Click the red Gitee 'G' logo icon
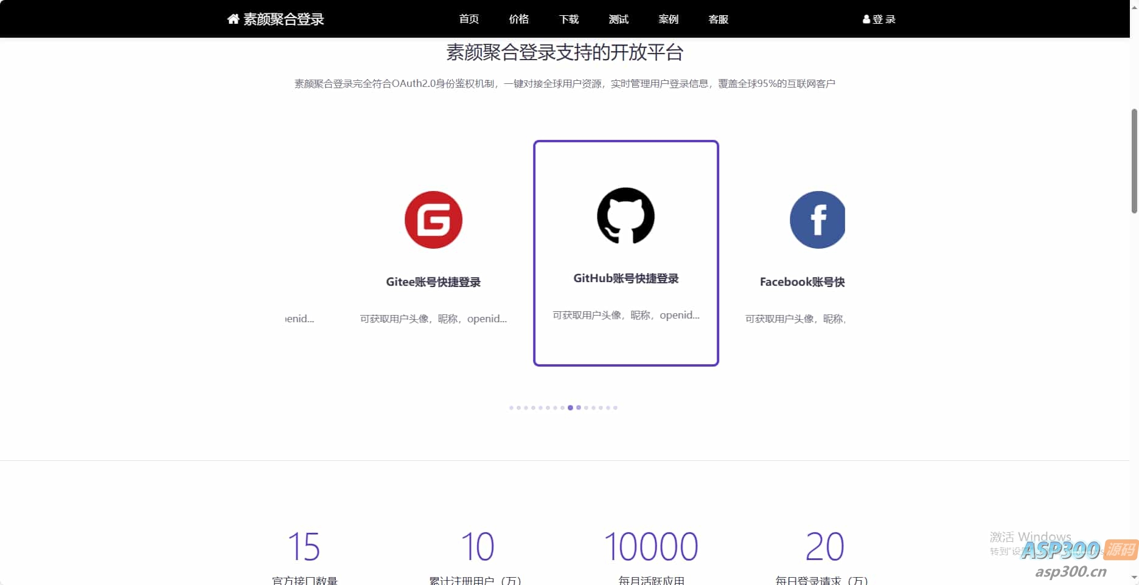This screenshot has width=1139, height=585. click(433, 220)
